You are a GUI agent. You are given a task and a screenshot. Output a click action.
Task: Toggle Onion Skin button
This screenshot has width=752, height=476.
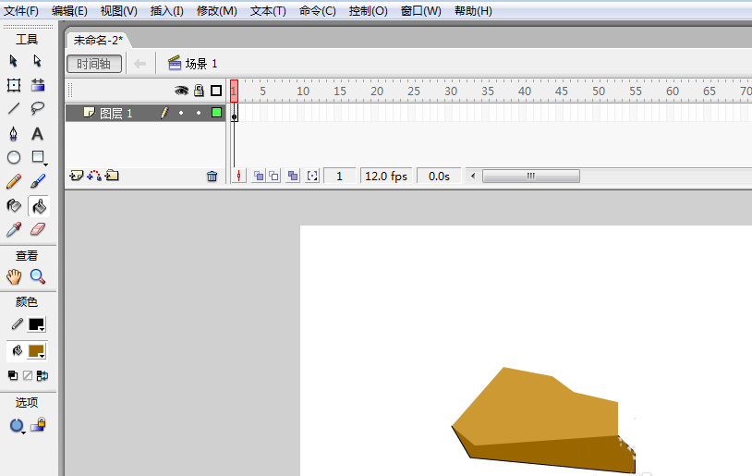(x=259, y=177)
